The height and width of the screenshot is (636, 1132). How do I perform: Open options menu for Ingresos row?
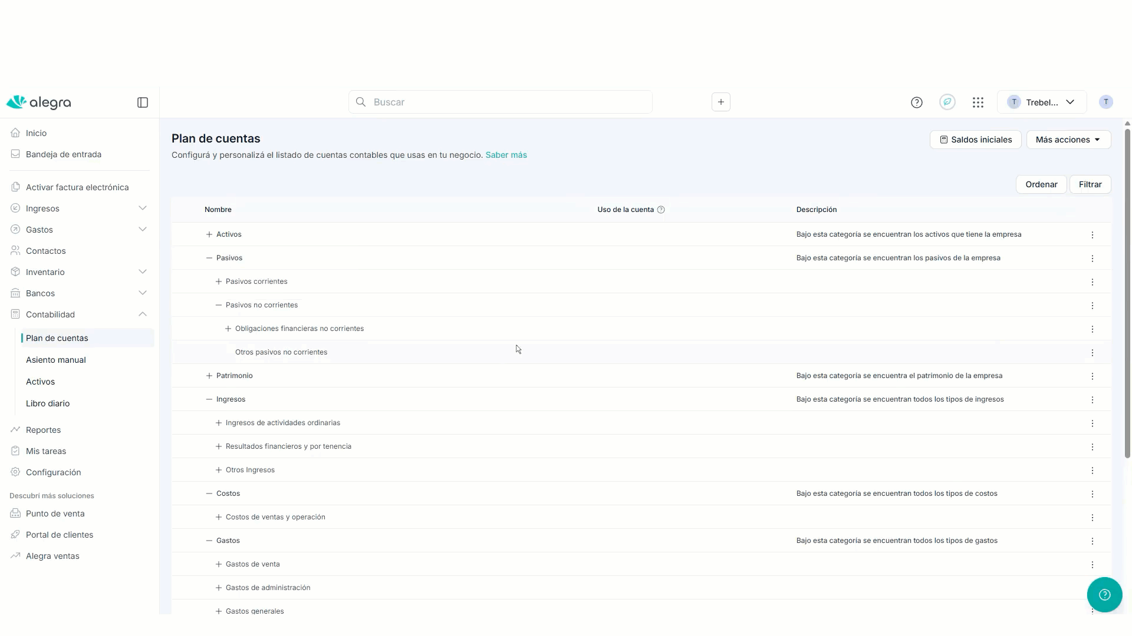(1092, 400)
